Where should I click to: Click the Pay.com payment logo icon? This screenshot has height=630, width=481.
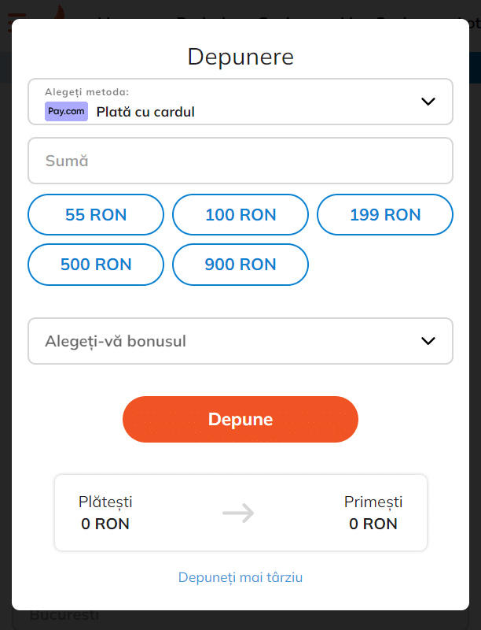coord(66,111)
